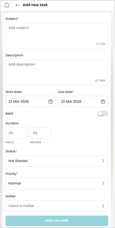
Task: Click the Matter field chevron arrow
Action: (x=103, y=206)
